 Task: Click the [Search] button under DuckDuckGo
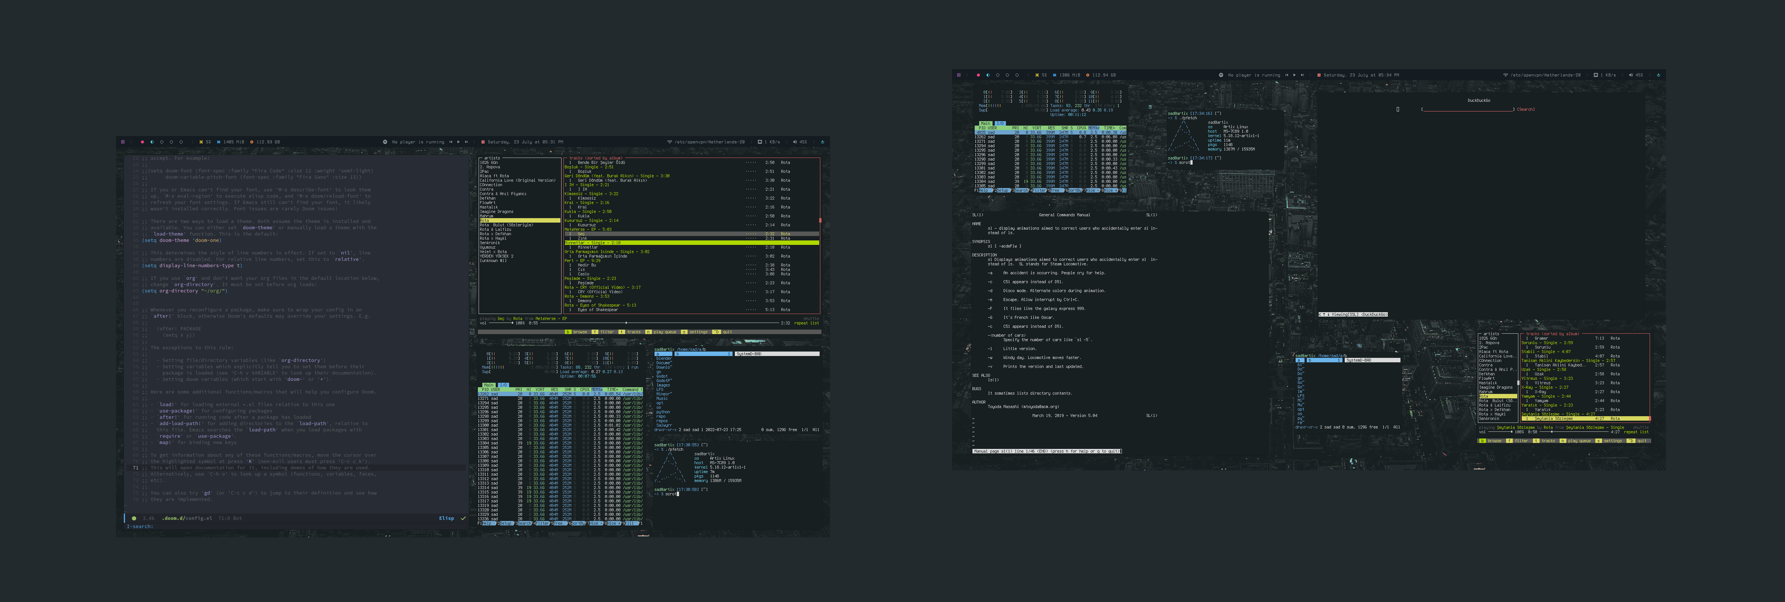[x=1526, y=109]
